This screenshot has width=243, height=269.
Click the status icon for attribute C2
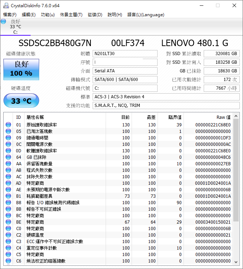(8, 235)
